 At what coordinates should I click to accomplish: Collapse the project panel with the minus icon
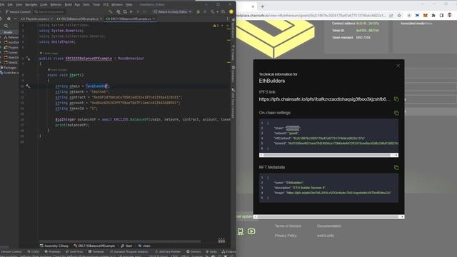pos(16,19)
